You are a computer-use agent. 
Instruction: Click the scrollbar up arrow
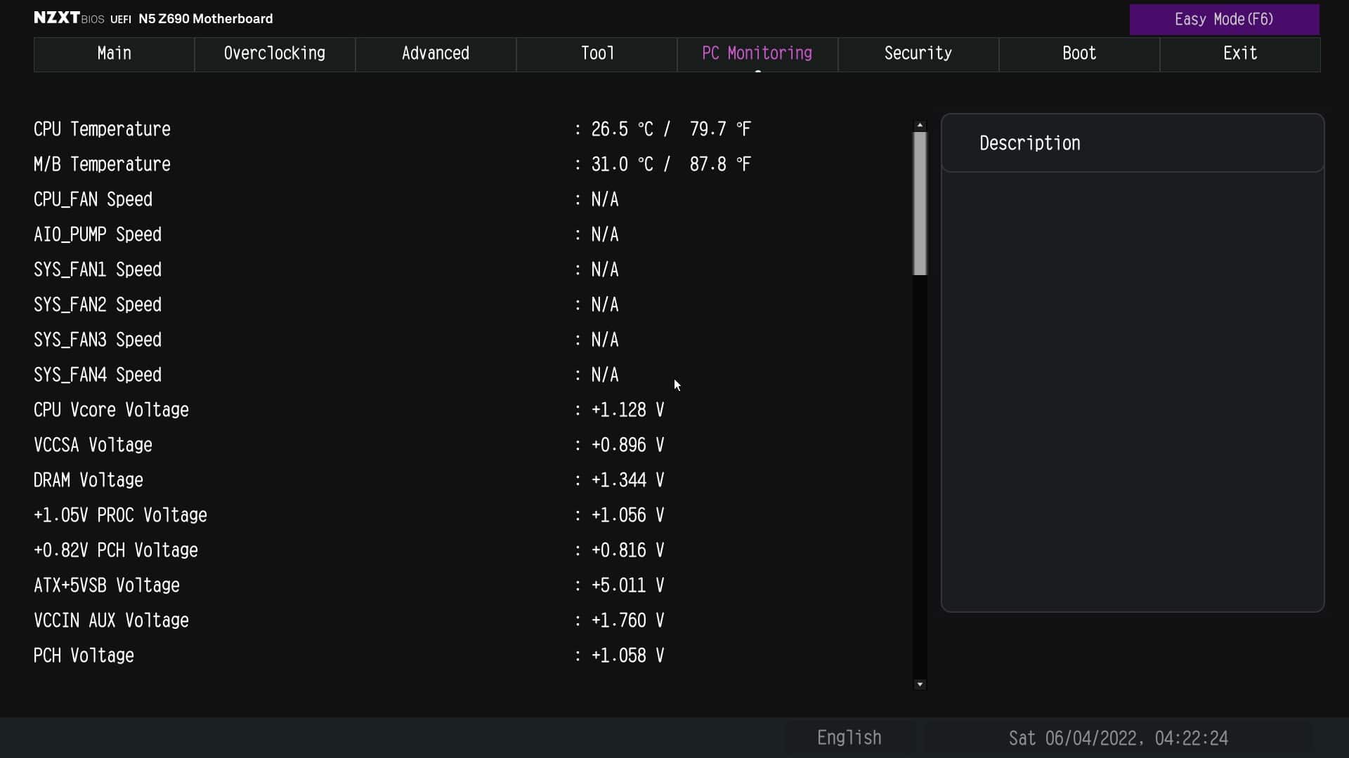920,126
